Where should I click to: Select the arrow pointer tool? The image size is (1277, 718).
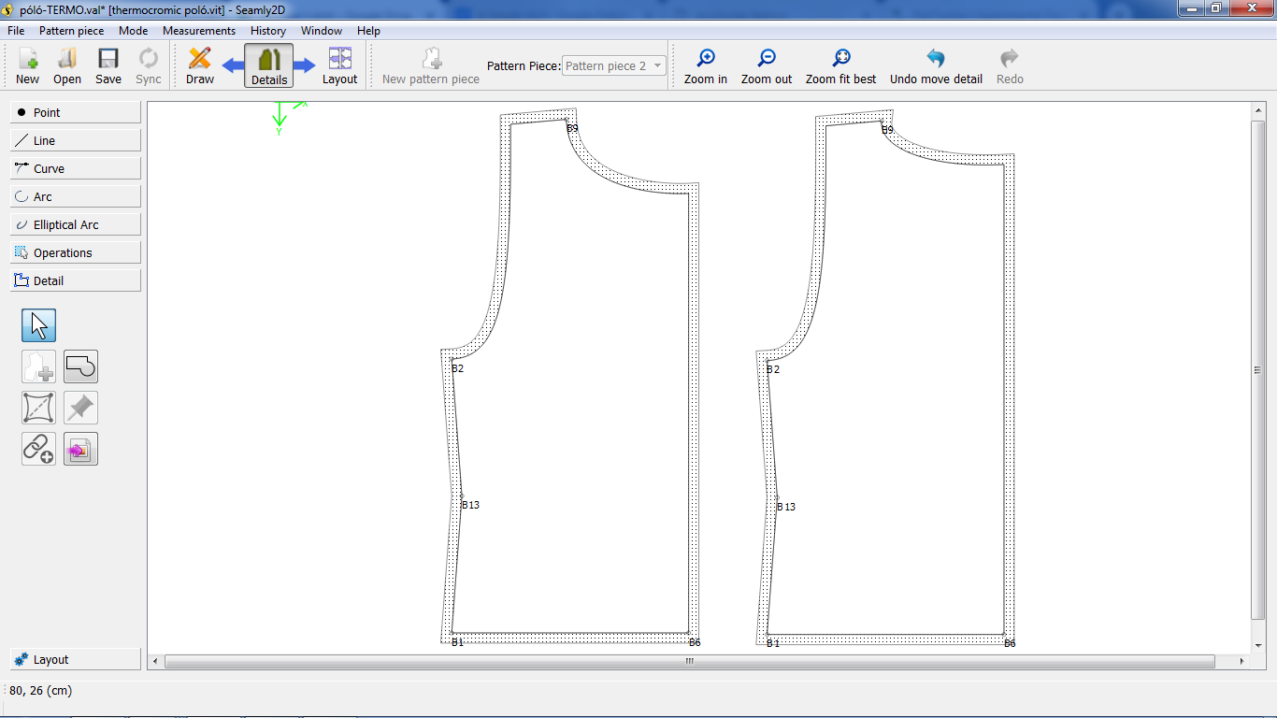(38, 325)
